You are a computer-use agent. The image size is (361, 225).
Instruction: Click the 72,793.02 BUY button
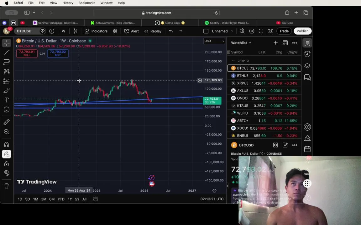tap(58, 53)
